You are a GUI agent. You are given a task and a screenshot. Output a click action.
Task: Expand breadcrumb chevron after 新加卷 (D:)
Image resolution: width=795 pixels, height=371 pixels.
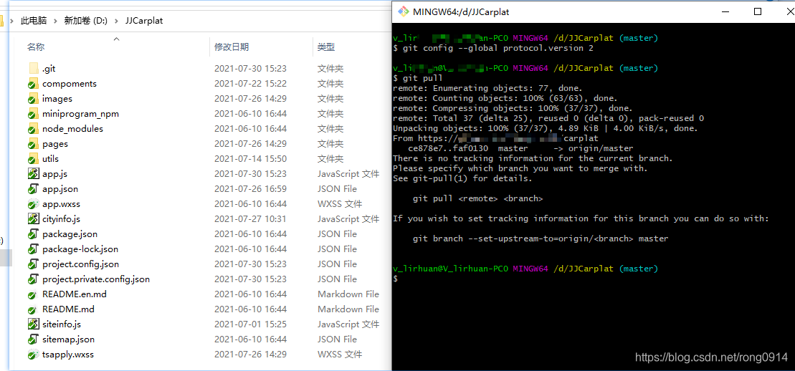pyautogui.click(x=116, y=21)
